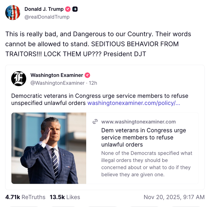Open the Donald J. Trump display name
The height and width of the screenshot is (207, 209).
click(44, 9)
